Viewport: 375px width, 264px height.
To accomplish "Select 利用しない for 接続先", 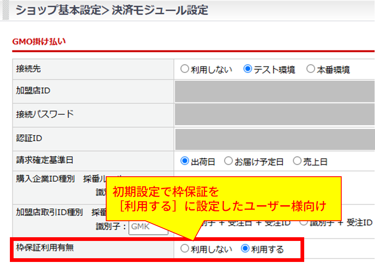I will (x=185, y=69).
